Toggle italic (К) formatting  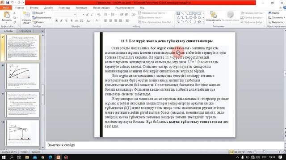(x=62, y=21)
